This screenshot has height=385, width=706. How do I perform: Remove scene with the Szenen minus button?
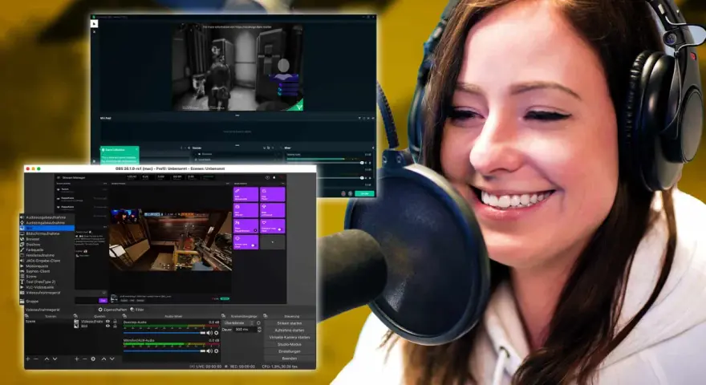pyautogui.click(x=35, y=359)
